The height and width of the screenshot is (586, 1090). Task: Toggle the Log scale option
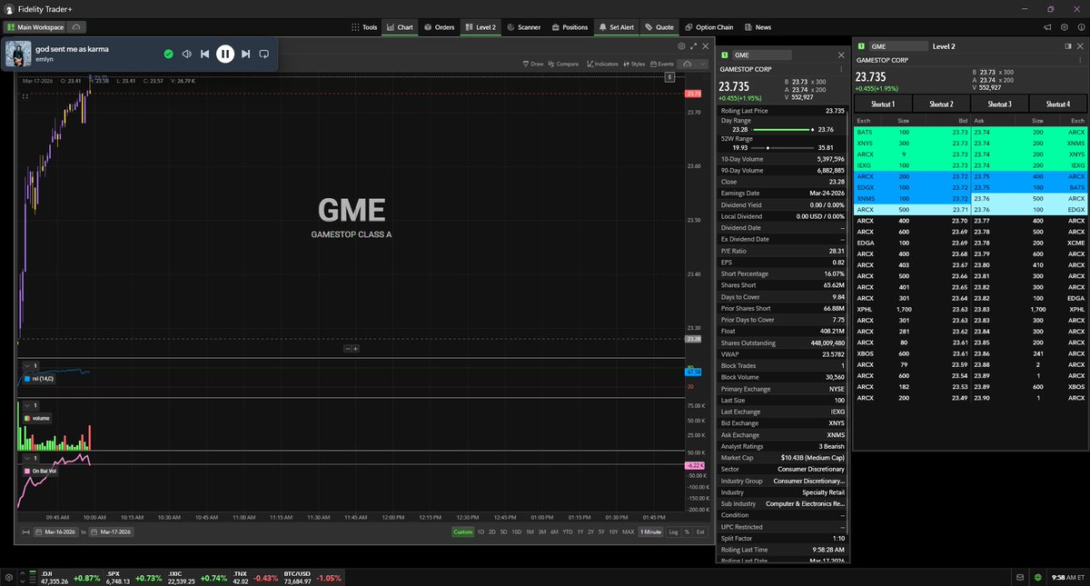(x=673, y=531)
